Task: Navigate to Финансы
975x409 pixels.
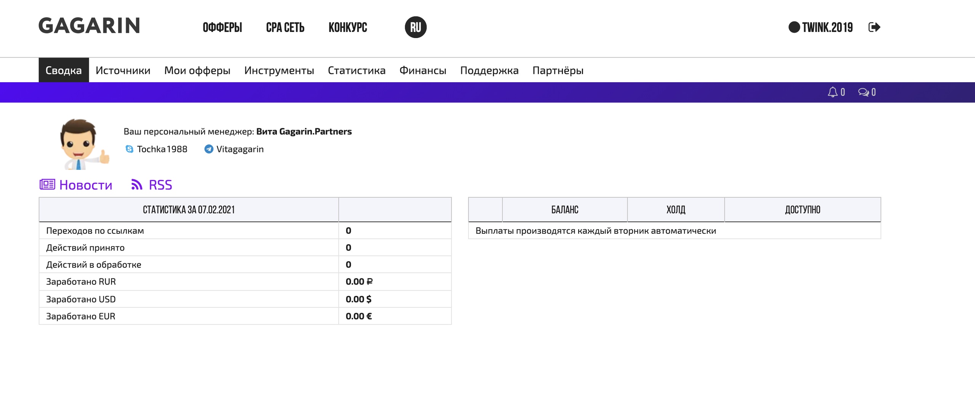Action: coord(423,70)
